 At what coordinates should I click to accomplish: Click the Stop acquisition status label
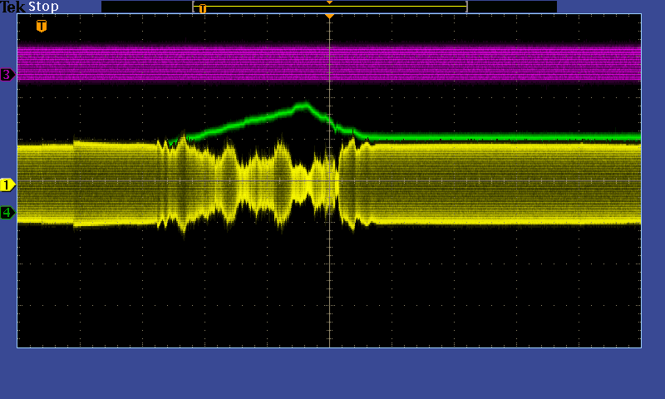pyautogui.click(x=43, y=7)
